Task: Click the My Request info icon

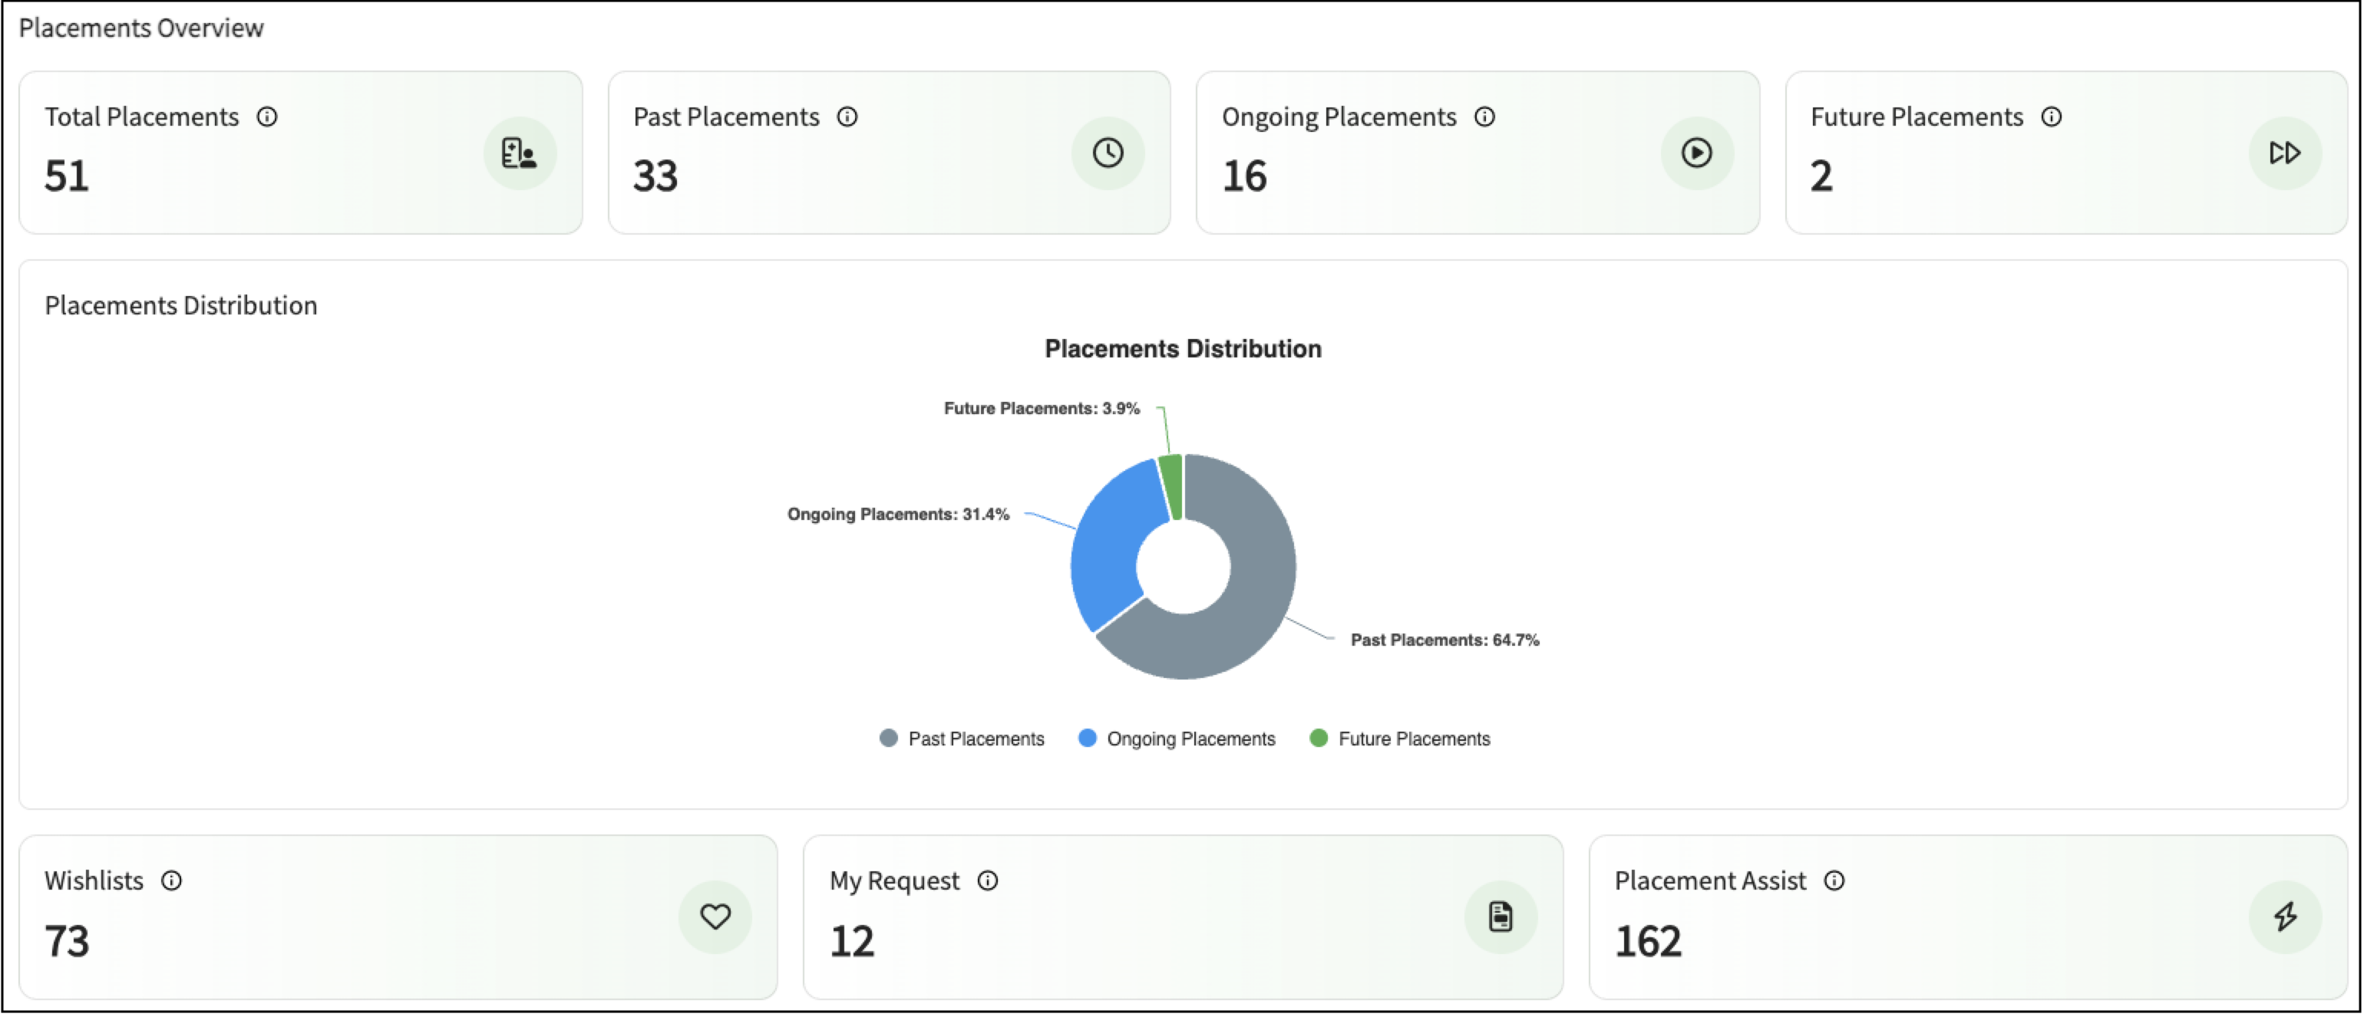Action: point(988,881)
